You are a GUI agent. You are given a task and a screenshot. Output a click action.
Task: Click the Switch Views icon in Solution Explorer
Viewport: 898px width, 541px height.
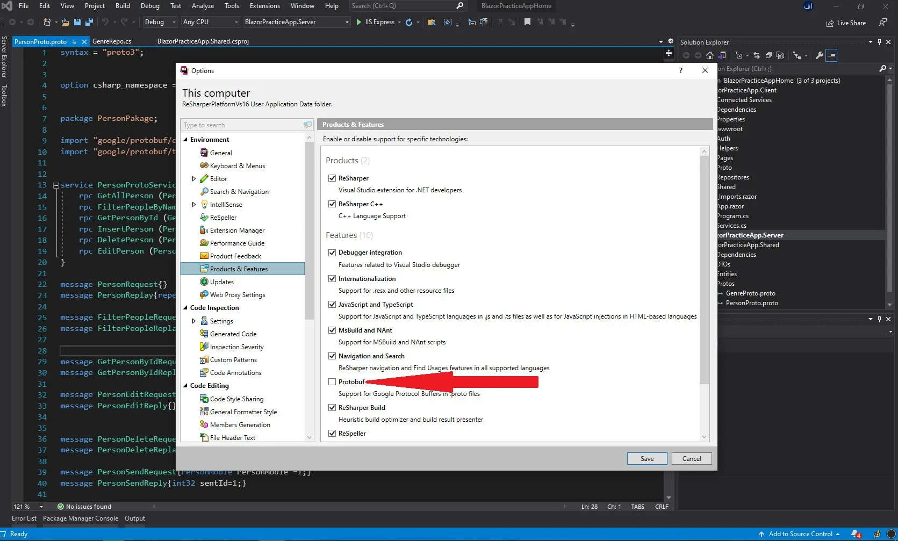click(722, 55)
